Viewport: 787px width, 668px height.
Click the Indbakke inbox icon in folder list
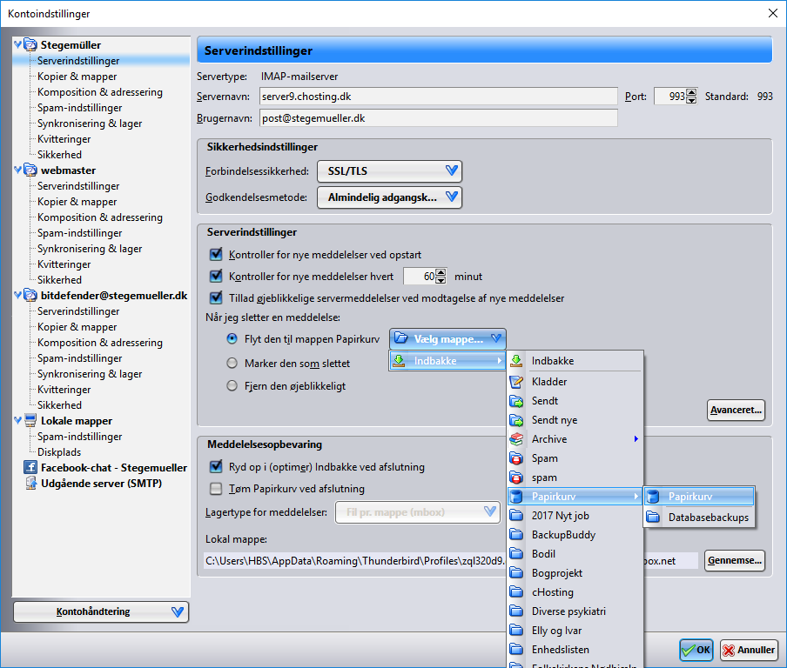coord(516,361)
